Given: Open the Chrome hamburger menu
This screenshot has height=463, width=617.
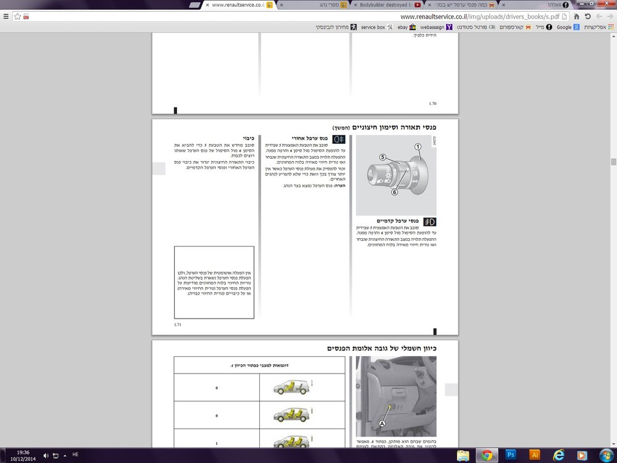Looking at the screenshot, I should [x=6, y=17].
